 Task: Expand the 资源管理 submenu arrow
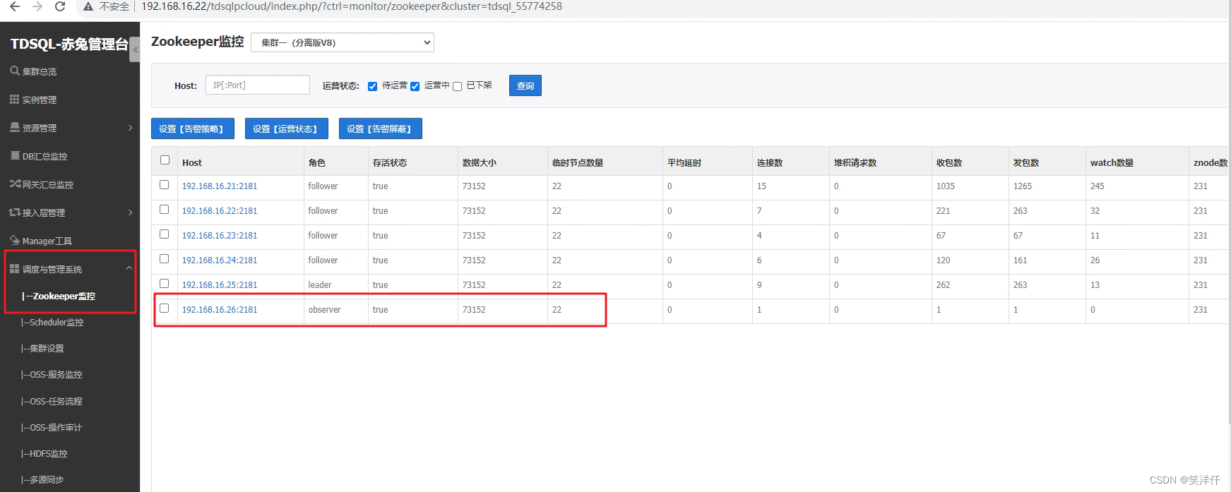coord(131,128)
